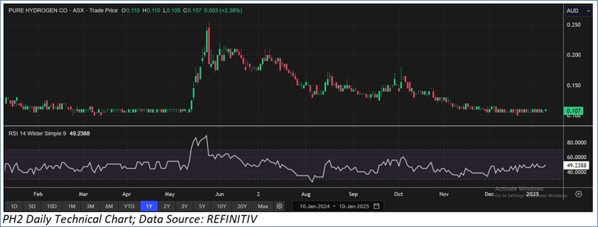Click the May label on time axis
The width and height of the screenshot is (598, 227).
click(170, 194)
